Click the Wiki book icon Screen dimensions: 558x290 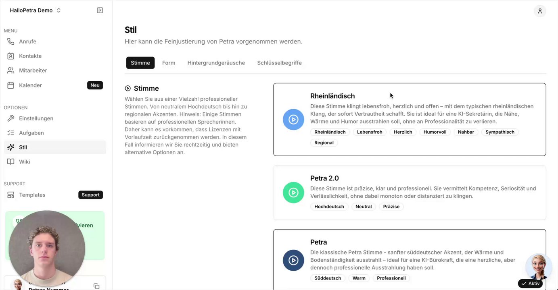coord(11,162)
